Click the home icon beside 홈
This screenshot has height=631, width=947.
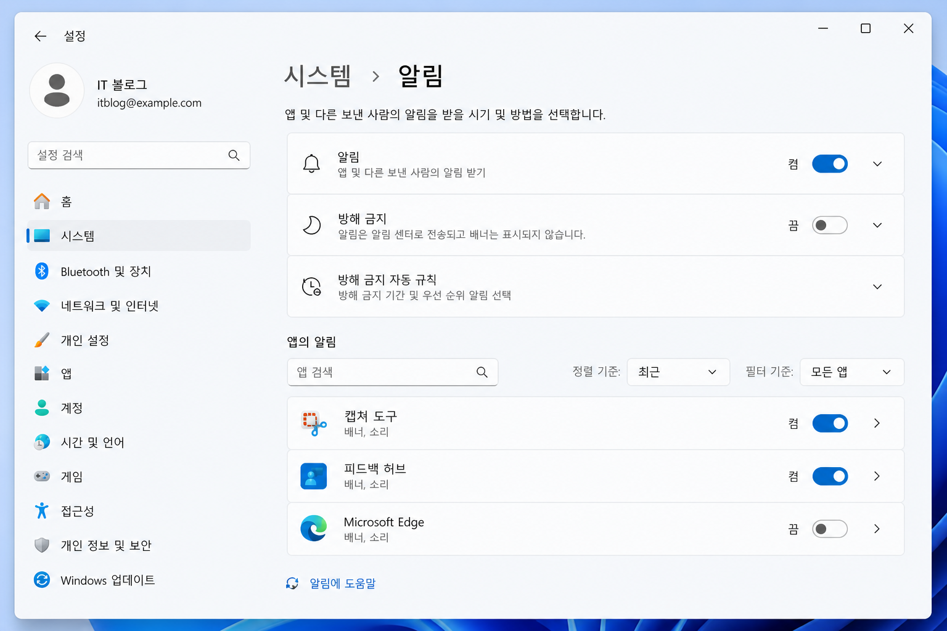(42, 202)
